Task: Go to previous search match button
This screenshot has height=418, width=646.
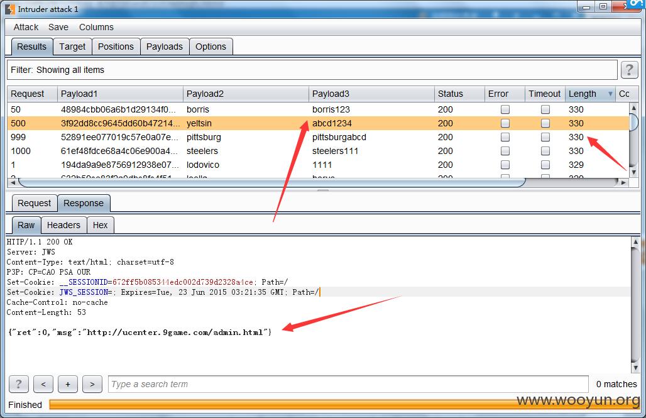Action: (43, 384)
